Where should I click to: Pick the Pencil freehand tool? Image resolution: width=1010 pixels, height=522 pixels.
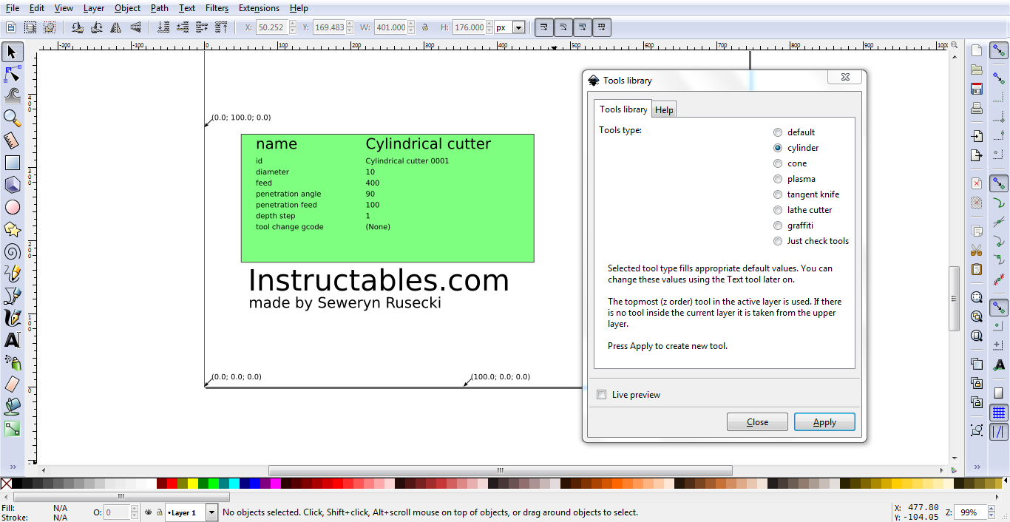(12, 274)
